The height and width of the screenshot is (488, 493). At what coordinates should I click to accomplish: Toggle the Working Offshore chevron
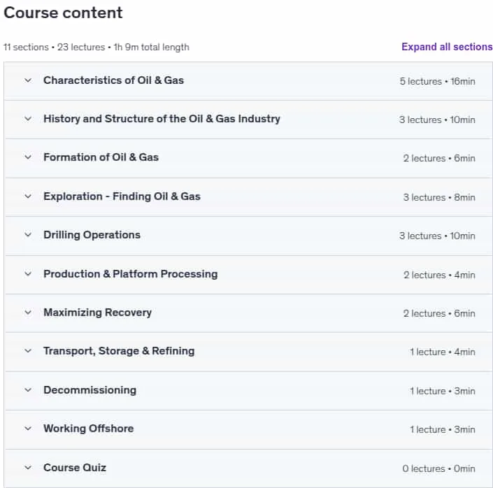(28, 429)
